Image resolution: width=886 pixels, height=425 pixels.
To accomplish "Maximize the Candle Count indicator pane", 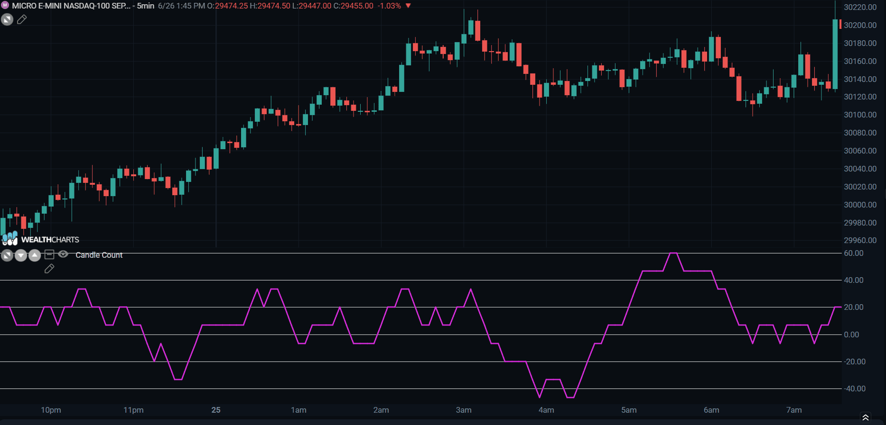I will [7, 255].
